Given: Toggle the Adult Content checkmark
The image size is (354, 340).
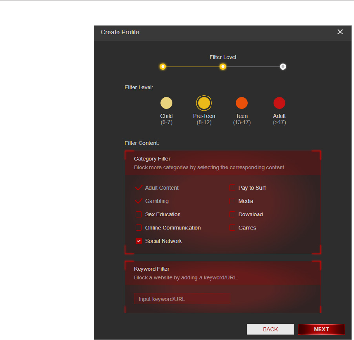Looking at the screenshot, I should tap(139, 188).
